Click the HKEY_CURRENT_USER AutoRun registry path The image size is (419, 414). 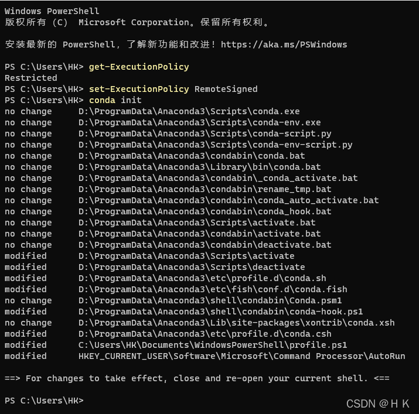241,356
